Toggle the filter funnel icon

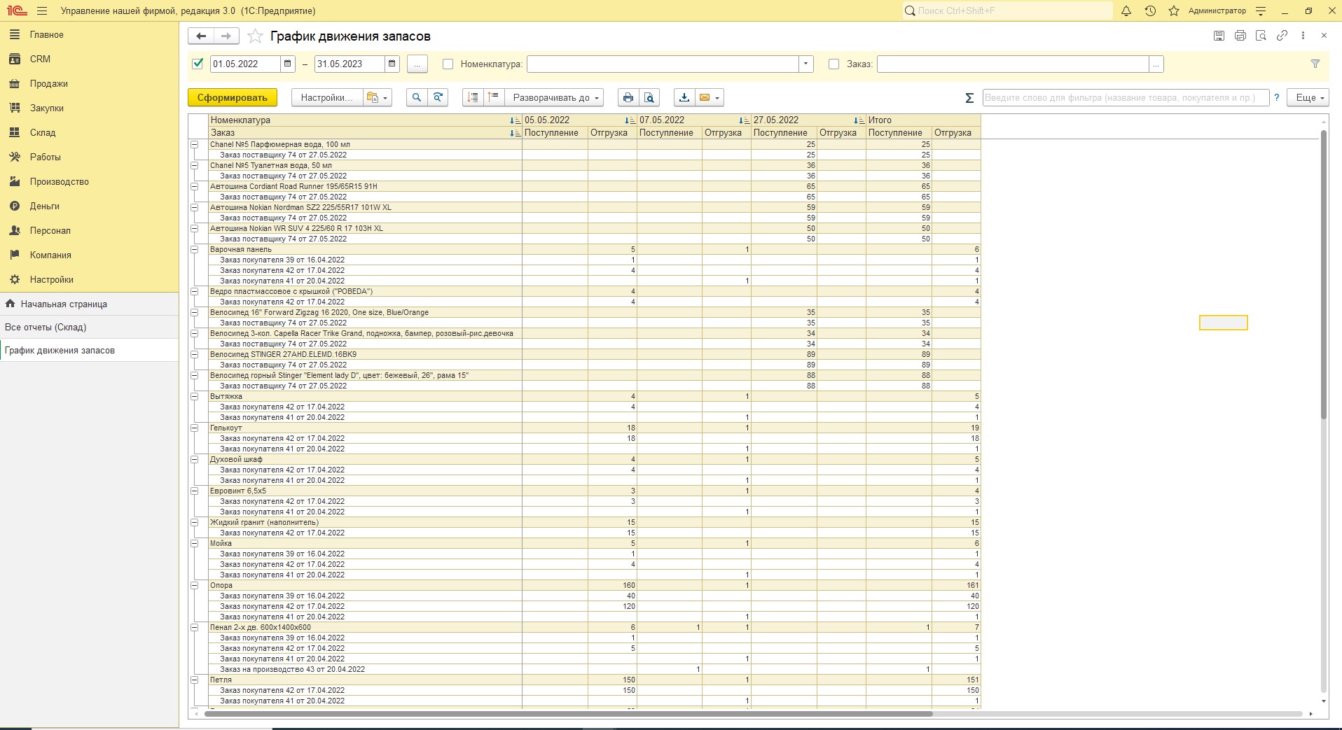(1315, 64)
